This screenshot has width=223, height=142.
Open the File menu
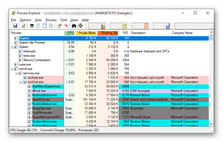pyautogui.click(x=13, y=20)
